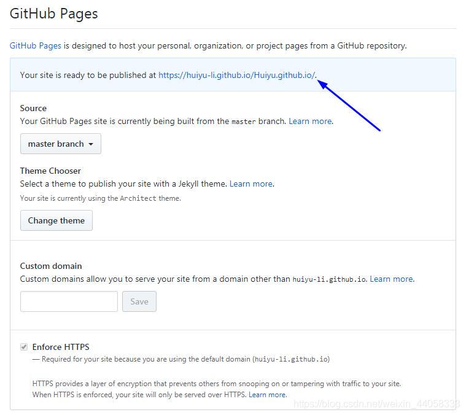The image size is (466, 415).
Task: Open Learn more link about custom domains
Action: tap(391, 279)
